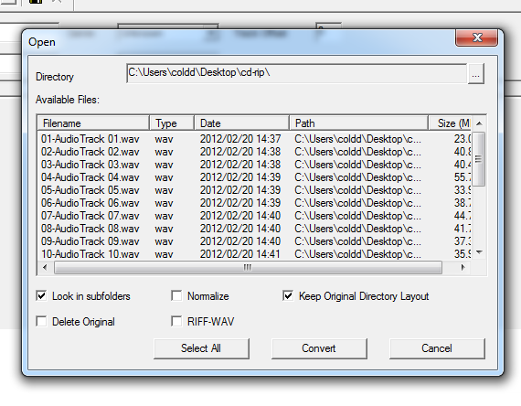Sort files by the Type column header
Viewport: 521px width, 406px height.
[x=172, y=123]
